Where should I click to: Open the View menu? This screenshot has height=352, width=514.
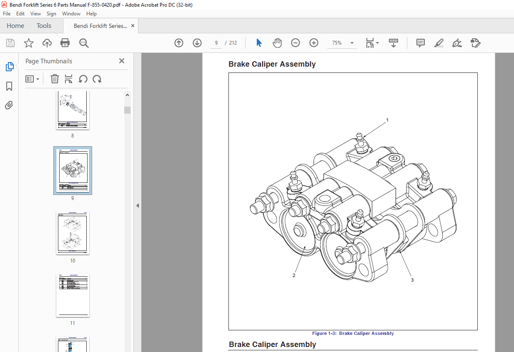point(36,13)
